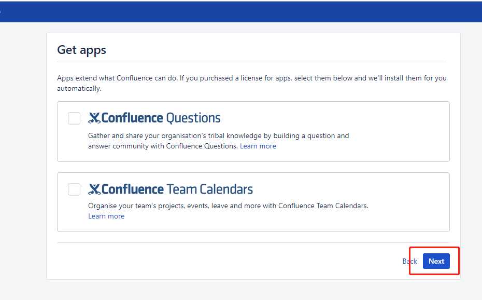Click the dark blue header bar

pyautogui.click(x=241, y=12)
